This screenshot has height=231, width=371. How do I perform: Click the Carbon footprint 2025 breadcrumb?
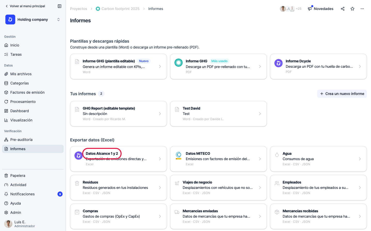pyautogui.click(x=117, y=9)
